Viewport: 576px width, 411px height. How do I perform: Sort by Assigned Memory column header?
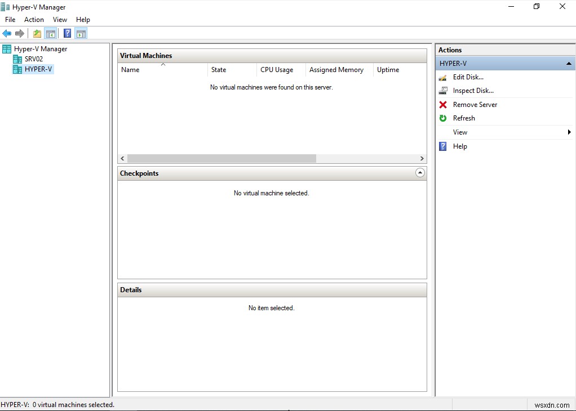point(339,70)
